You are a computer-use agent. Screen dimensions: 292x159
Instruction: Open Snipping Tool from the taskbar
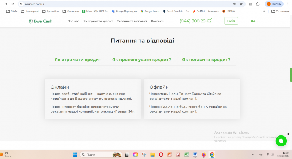[144, 154]
